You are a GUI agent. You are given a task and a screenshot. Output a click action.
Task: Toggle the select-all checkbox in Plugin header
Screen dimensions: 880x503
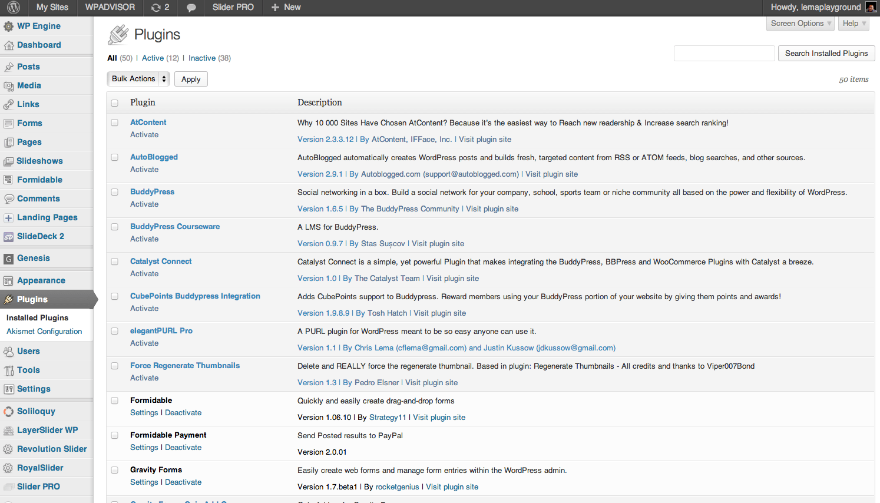[x=115, y=103]
